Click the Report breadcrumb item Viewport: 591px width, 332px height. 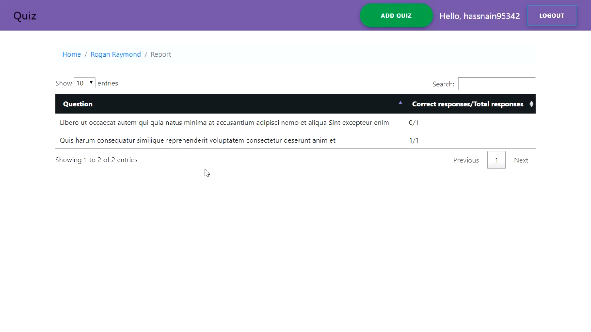[x=160, y=54]
